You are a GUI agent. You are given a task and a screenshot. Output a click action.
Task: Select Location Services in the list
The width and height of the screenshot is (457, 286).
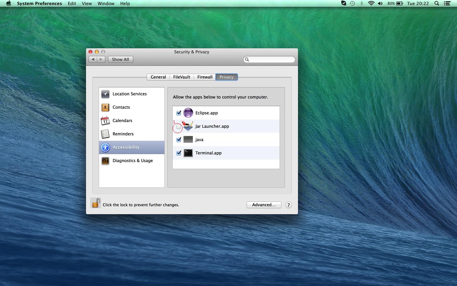132,94
